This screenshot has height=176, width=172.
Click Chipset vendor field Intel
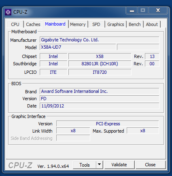tap(53, 56)
